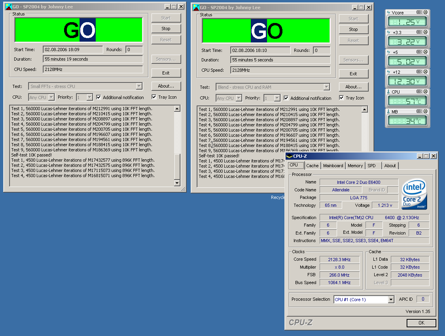
Task: Click About... in the right SP2004 window
Action: tap(353, 87)
